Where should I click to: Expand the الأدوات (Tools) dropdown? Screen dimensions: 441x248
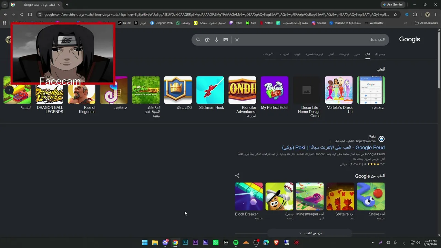click(268, 54)
